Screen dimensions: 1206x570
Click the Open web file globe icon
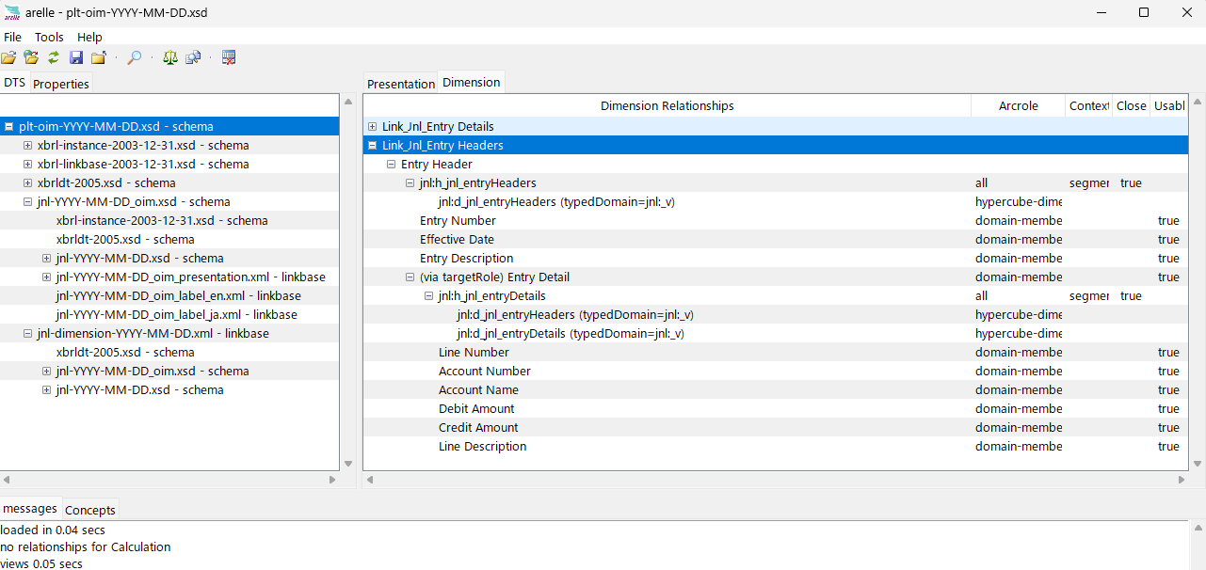tap(31, 57)
